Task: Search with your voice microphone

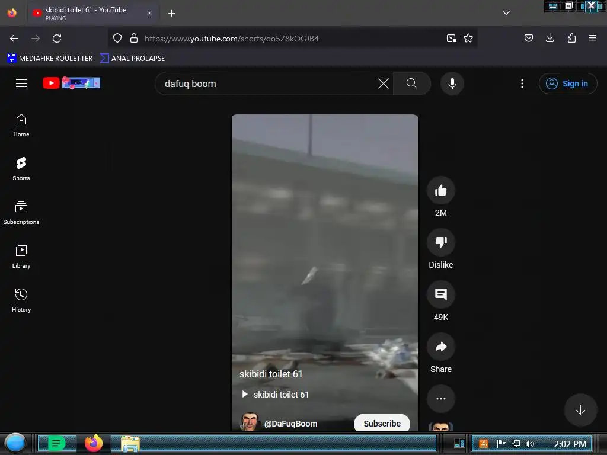Action: tap(452, 84)
